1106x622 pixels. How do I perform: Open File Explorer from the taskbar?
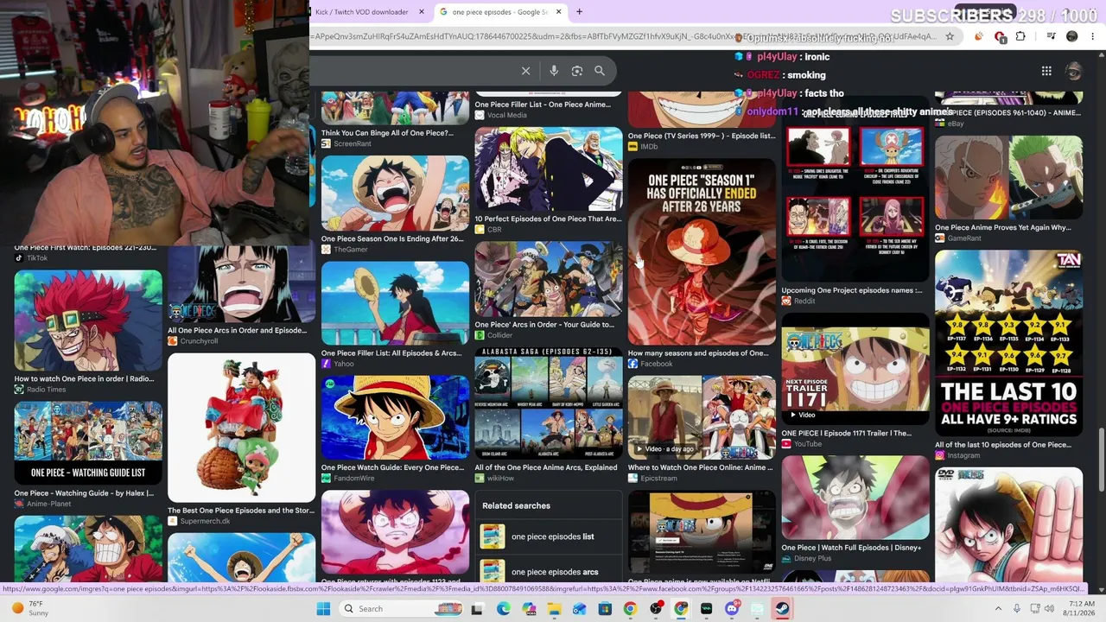pyautogui.click(x=554, y=609)
